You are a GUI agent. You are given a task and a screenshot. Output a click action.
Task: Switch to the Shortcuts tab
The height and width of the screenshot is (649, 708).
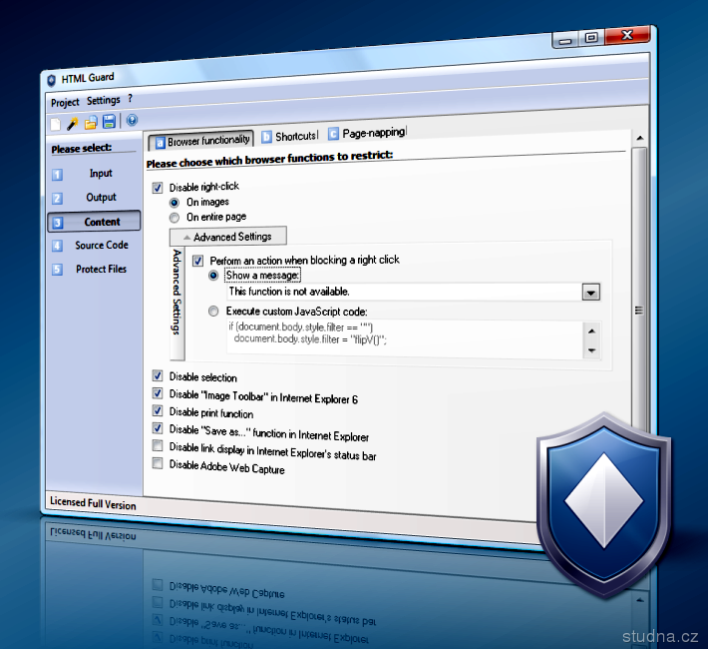click(290, 136)
